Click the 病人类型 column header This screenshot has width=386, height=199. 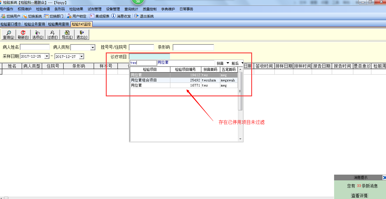pyautogui.click(x=32, y=66)
